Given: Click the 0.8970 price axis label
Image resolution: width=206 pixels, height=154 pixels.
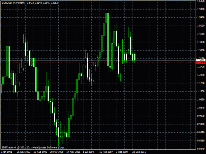Looking at the screenshot, I should click(x=201, y=132).
